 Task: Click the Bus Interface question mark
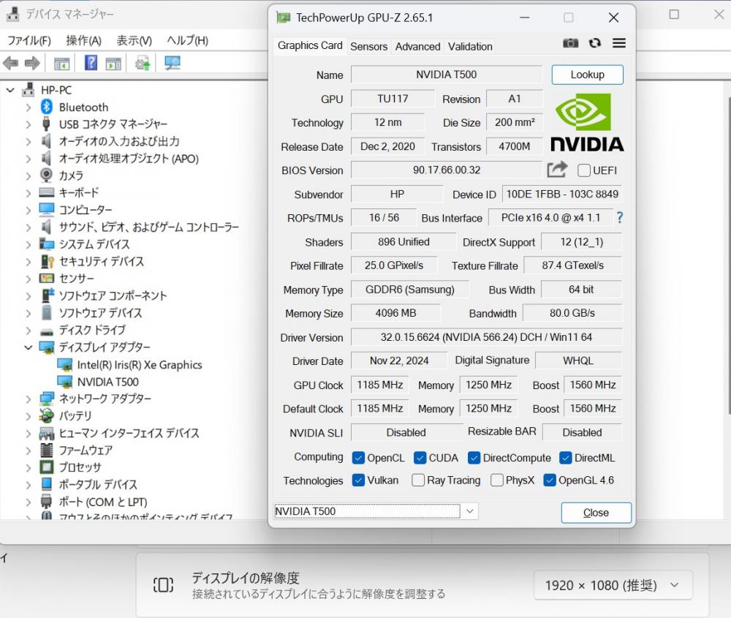[x=620, y=217]
